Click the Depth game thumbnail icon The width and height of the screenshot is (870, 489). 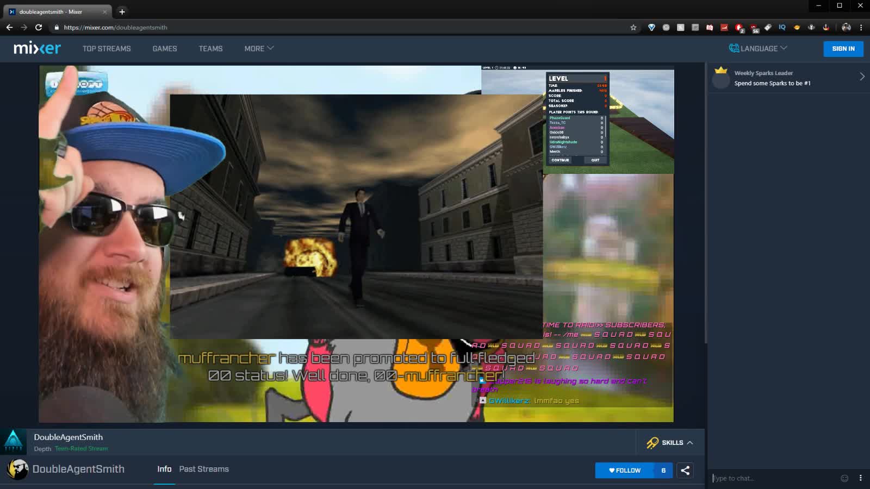(13, 441)
